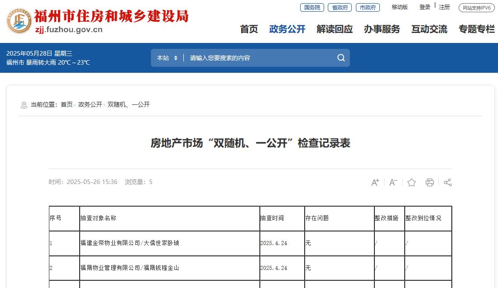Click date text 2025年05月28日 星期三
The image size is (498, 288).
point(39,53)
